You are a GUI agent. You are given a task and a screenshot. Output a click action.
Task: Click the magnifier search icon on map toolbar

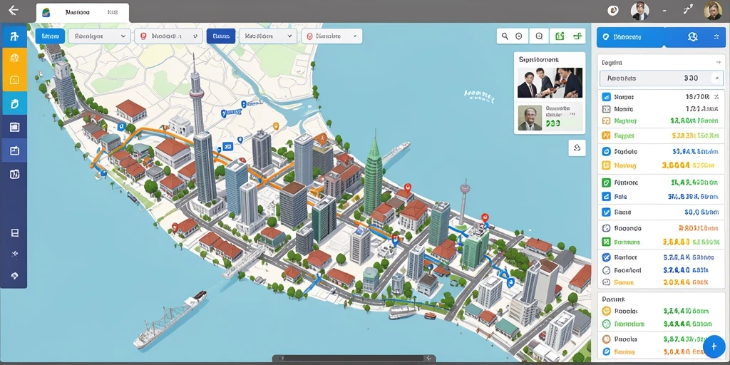pos(505,36)
